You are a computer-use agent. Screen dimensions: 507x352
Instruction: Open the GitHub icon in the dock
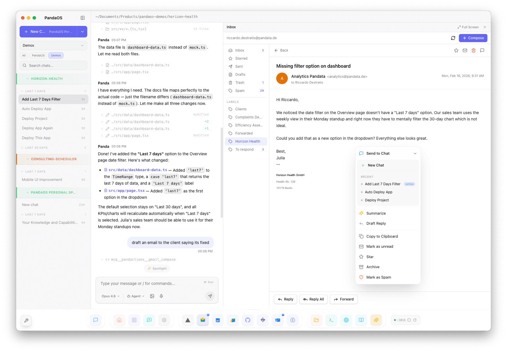[x=247, y=320]
